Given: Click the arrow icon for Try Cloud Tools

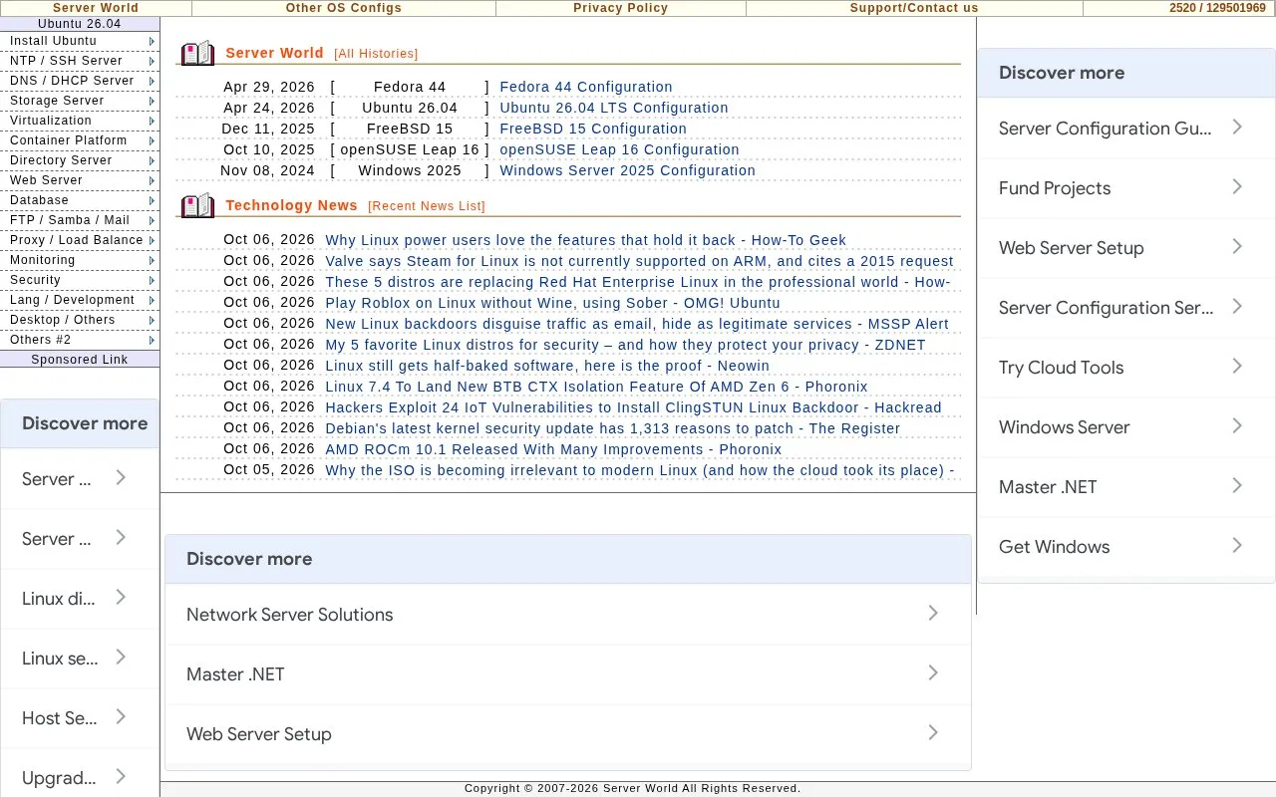Looking at the screenshot, I should tap(1237, 367).
